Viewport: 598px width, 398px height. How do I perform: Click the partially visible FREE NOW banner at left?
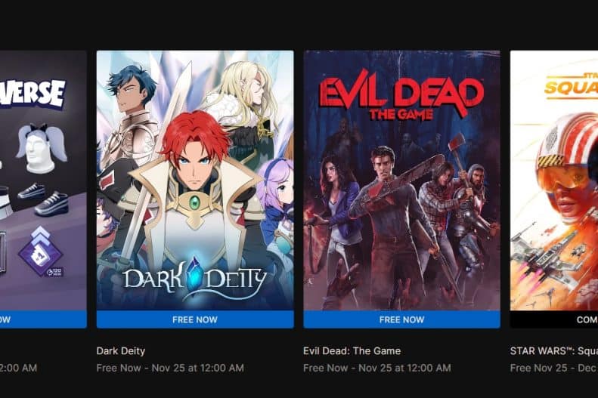43,319
